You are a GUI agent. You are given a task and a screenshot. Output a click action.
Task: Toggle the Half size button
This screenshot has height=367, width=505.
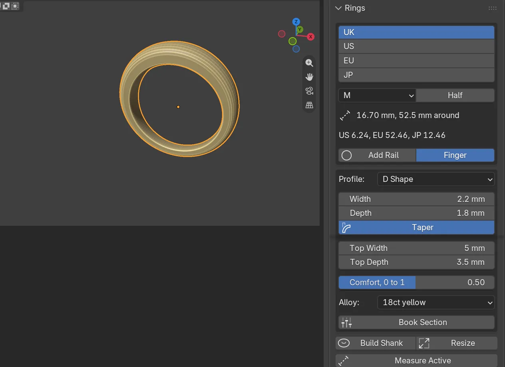click(x=455, y=95)
